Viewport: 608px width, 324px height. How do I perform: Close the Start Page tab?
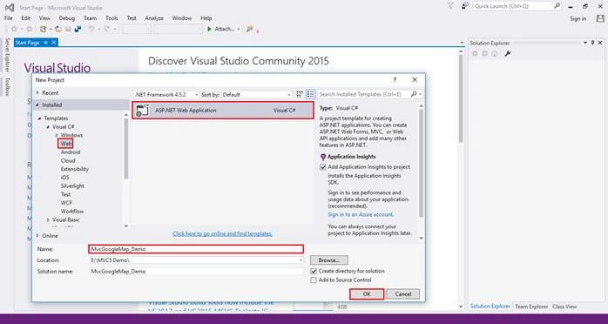tap(53, 43)
